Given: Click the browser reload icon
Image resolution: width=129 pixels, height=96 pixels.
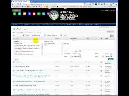Looking at the screenshot, I should [18, 4].
